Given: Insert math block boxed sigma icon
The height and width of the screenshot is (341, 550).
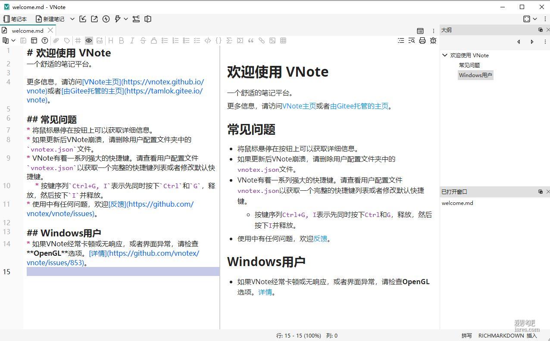Looking at the screenshot, I should point(240,40).
